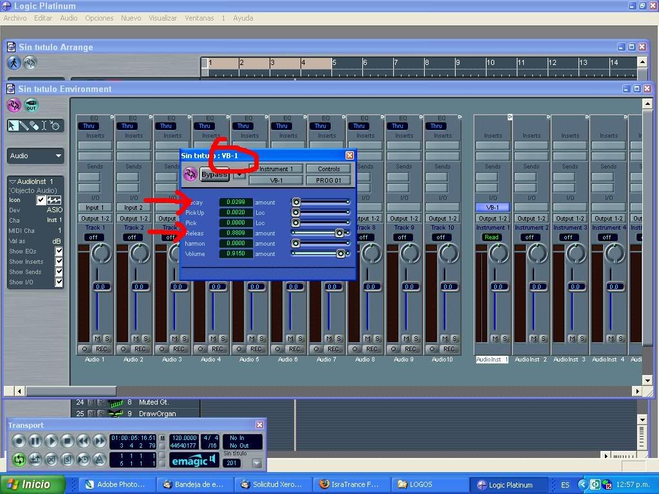
Task: Toggle the running man catch icon in Arrange
Action: click(x=14, y=63)
